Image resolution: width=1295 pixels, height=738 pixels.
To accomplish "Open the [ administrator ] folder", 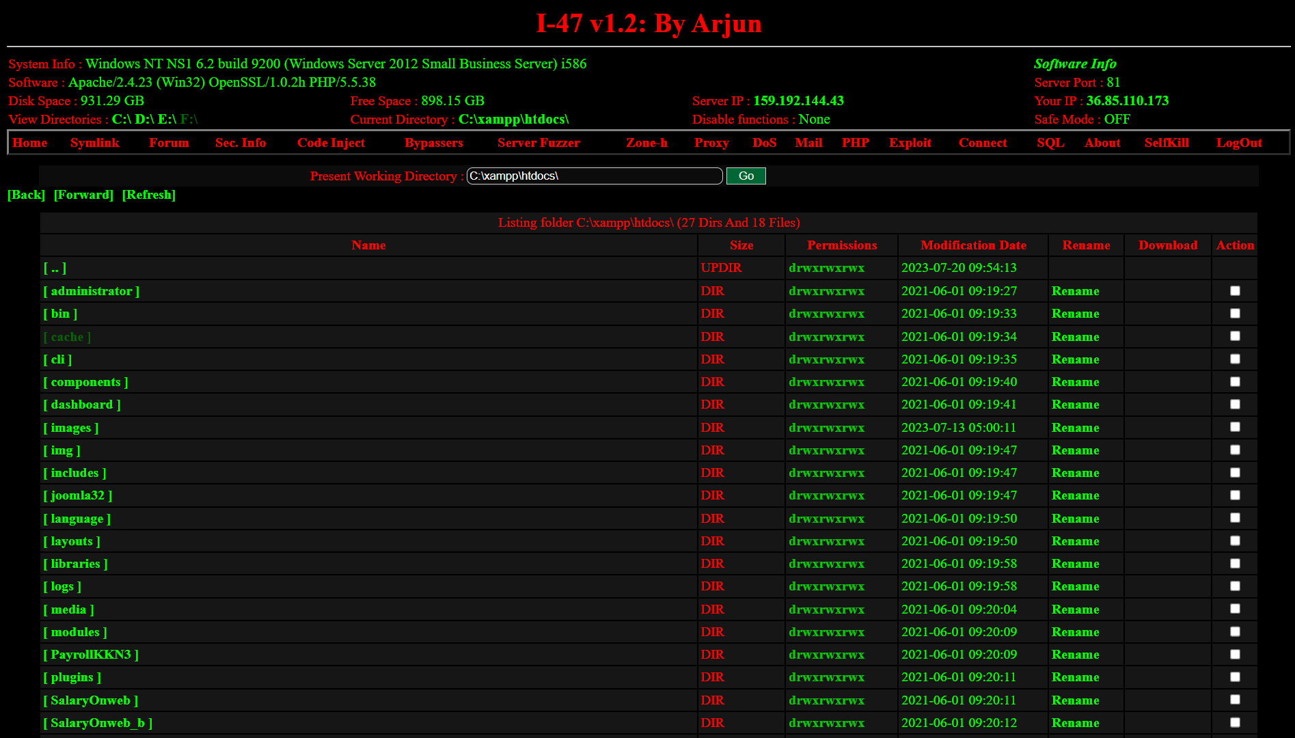I will pos(92,291).
